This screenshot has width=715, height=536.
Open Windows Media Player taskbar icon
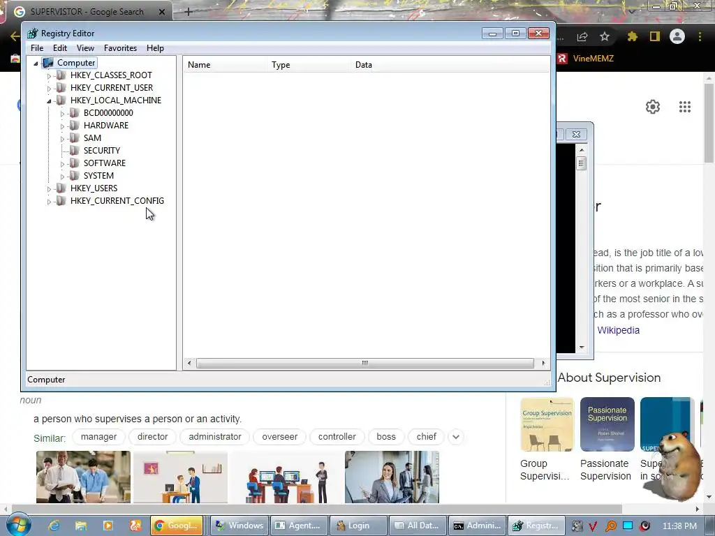(x=108, y=526)
